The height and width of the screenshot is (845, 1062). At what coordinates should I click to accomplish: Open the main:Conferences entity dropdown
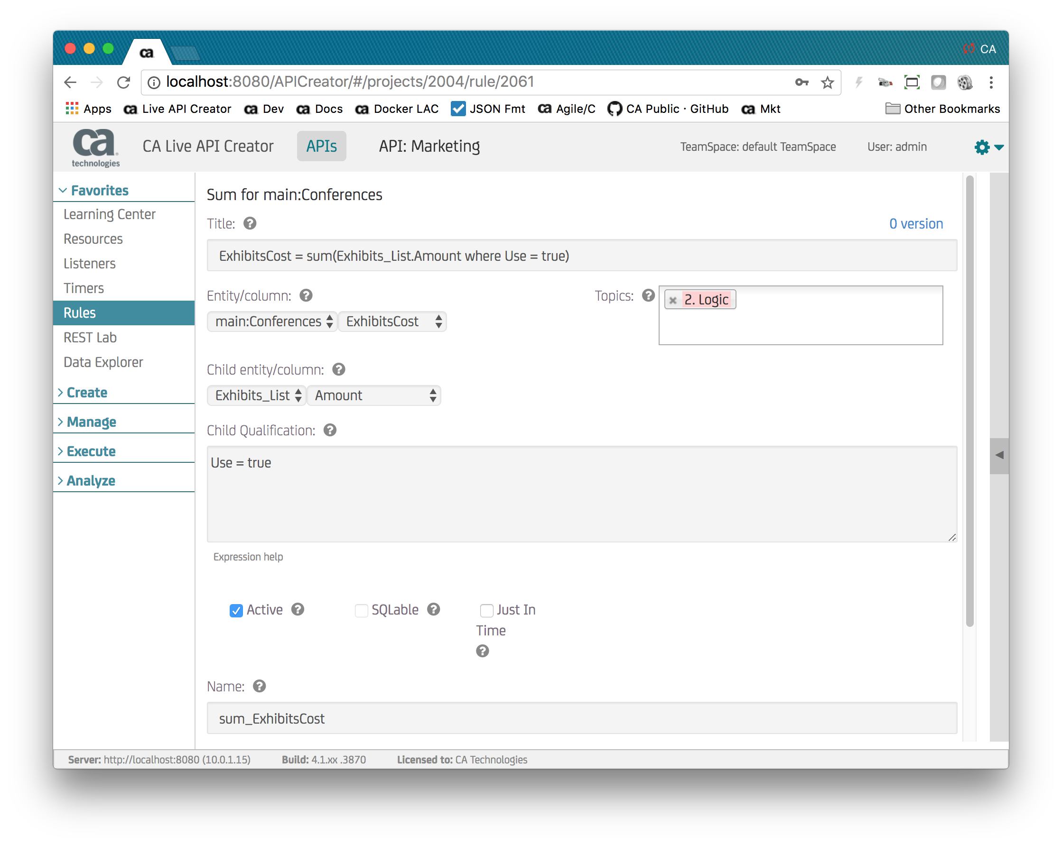click(x=272, y=321)
